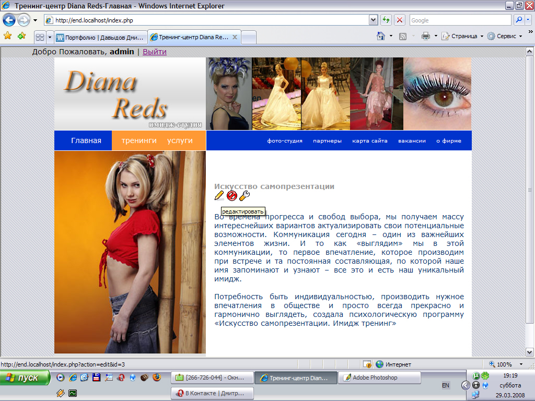Launch Opera from Quick Launch
535x401 pixels.
[x=121, y=378]
